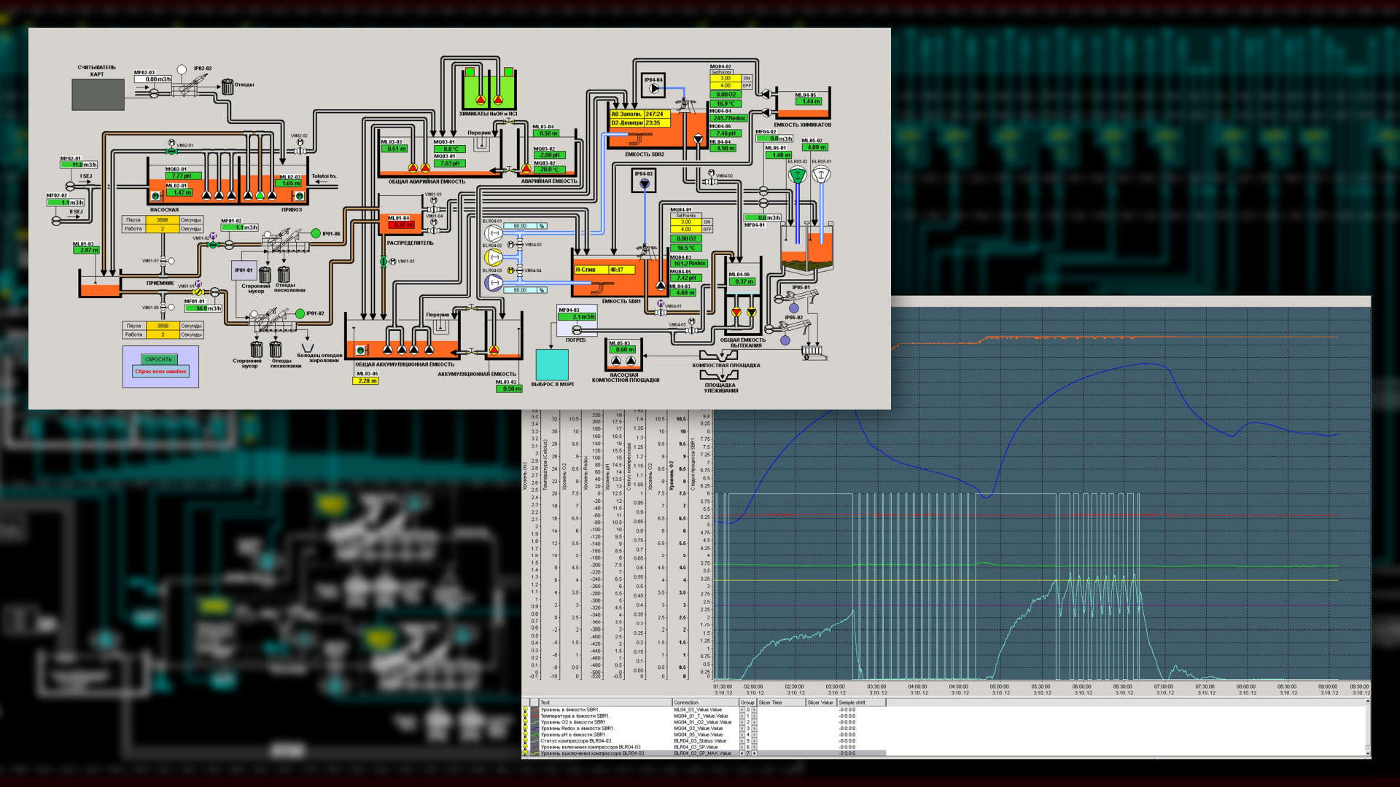
Task: Increase group number for ML04_03_Value row
Action: click(x=755, y=710)
